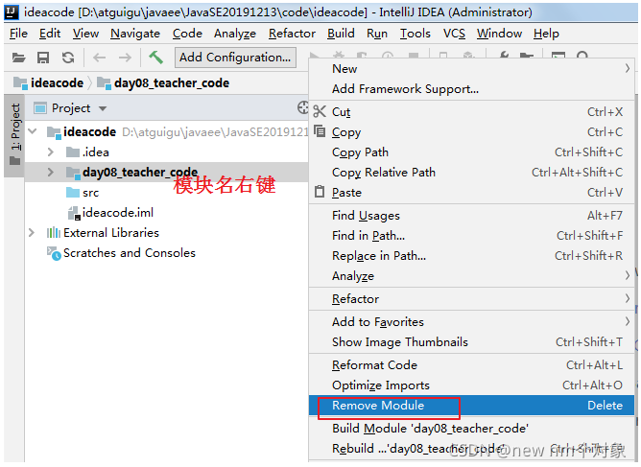Image resolution: width=641 pixels, height=467 pixels.
Task: Click the .idea folder icon
Action: point(73,152)
